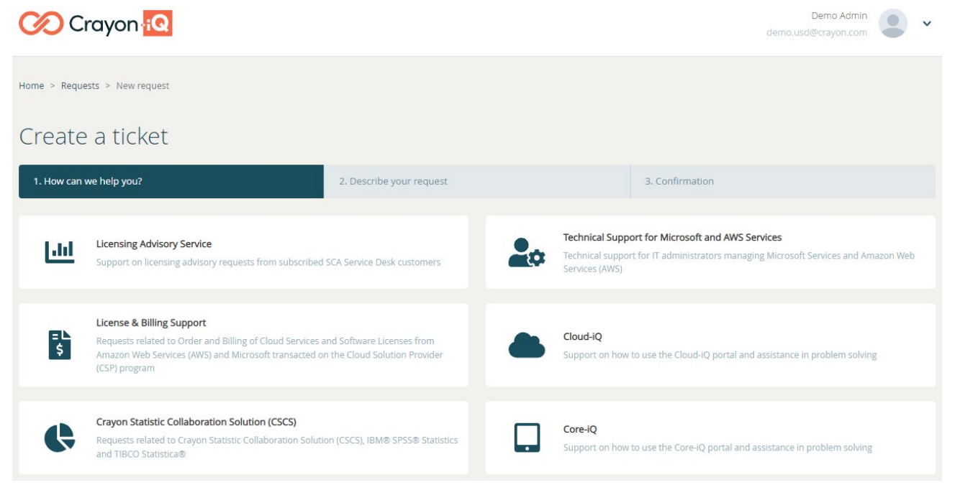Screen dimensions: 955x490
Task: Click description mentioning IBM SPSS Statistics
Action: 277,447
